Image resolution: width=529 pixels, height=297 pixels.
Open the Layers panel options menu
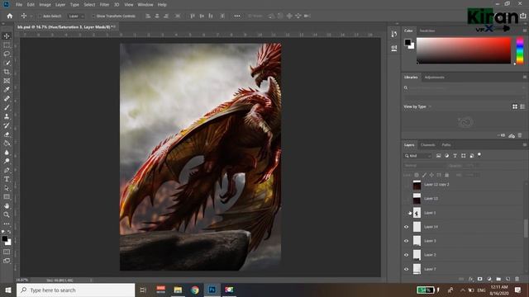[524, 145]
